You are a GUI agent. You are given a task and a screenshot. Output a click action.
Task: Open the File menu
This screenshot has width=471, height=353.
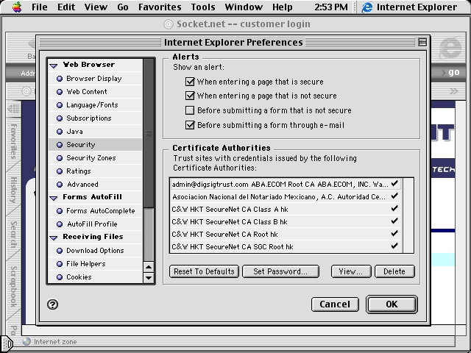tap(40, 7)
